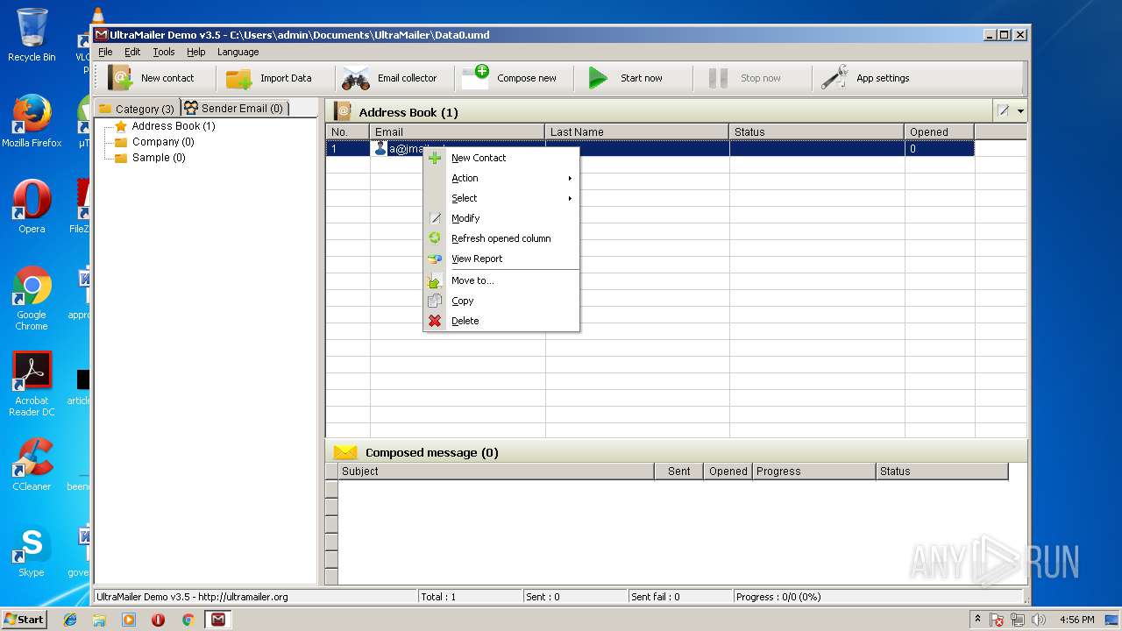This screenshot has width=1122, height=631.
Task: Click the pencil icon in the Address Book header
Action: (1004, 111)
